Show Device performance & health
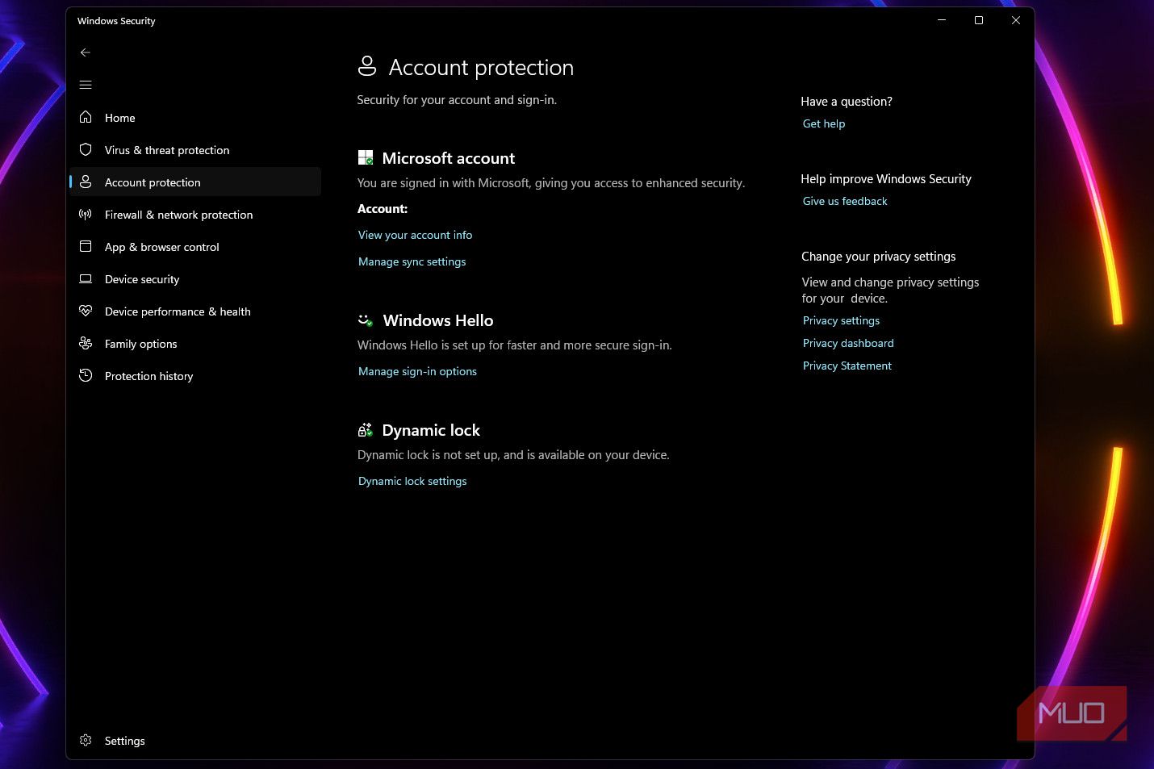This screenshot has width=1154, height=769. click(195, 311)
